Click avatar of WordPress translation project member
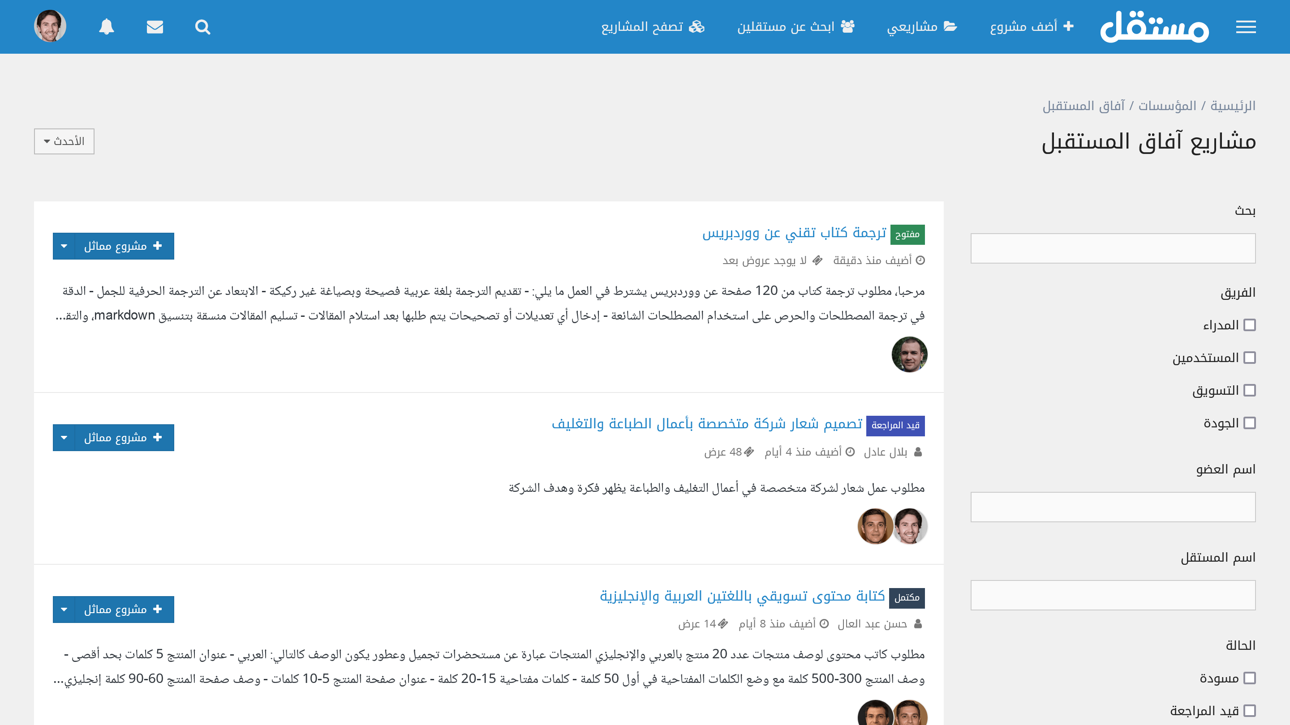Image resolution: width=1290 pixels, height=725 pixels. pyautogui.click(x=909, y=354)
